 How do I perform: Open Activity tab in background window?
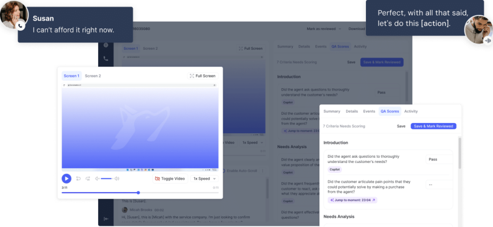point(360,47)
